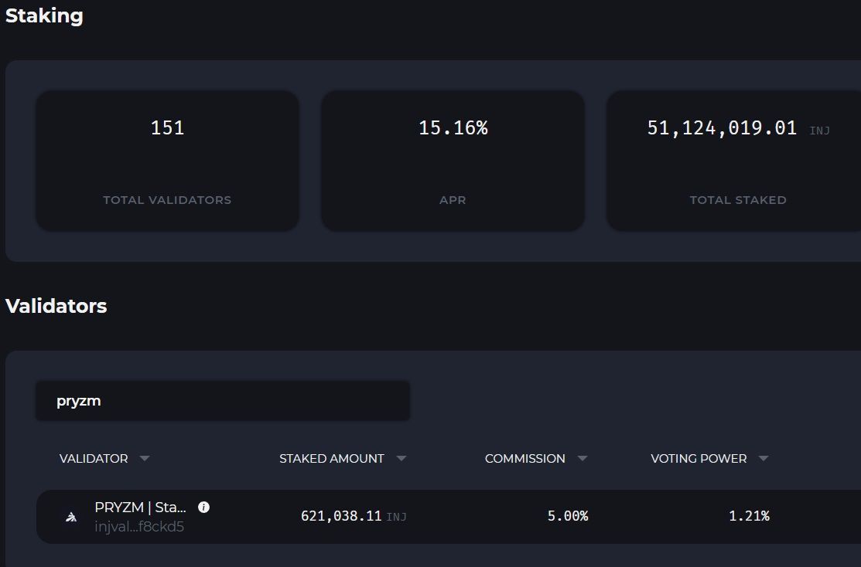
Task: Select the 5.00% commission value
Action: tap(568, 516)
